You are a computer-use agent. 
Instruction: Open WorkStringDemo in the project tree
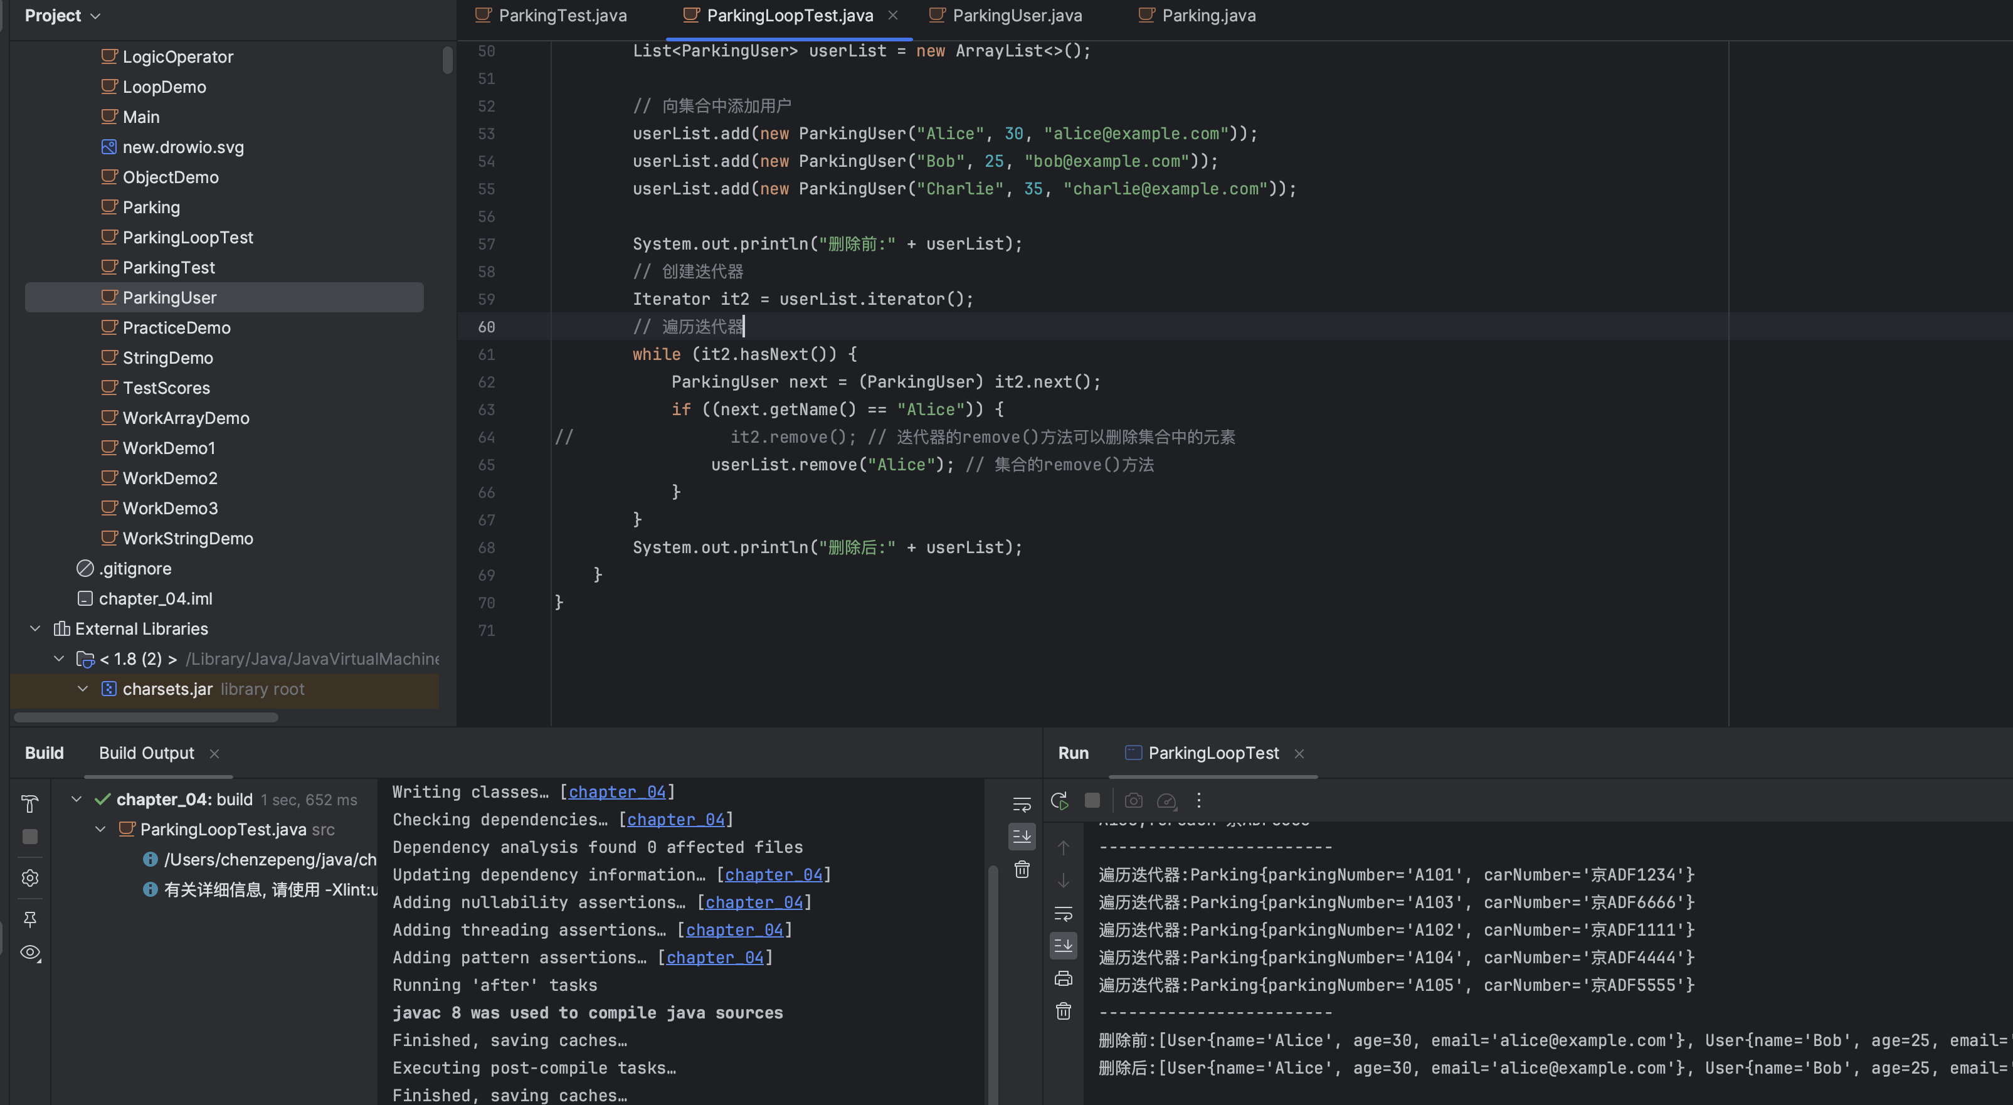pos(188,537)
